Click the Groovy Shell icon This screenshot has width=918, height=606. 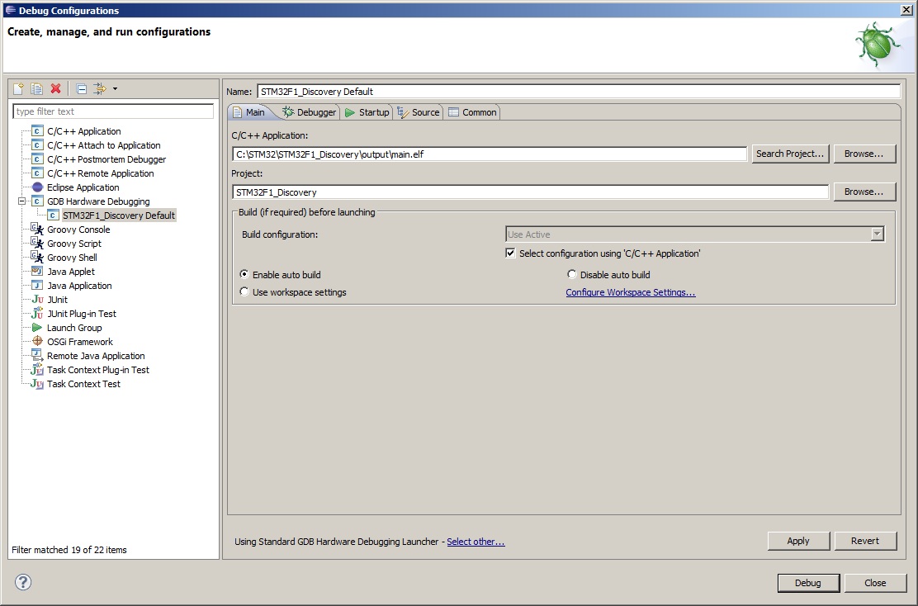pyautogui.click(x=37, y=257)
